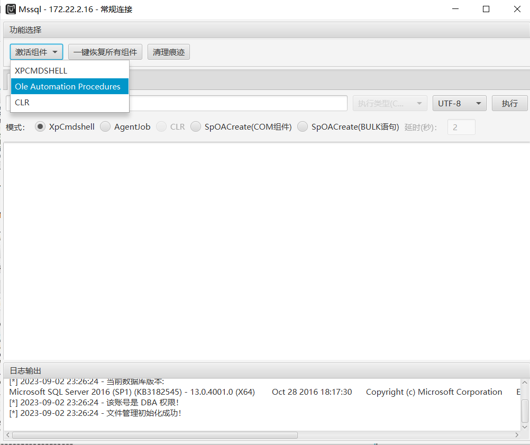Click the log vertical scroll down arrow
This screenshot has height=445, width=530.
525,425
